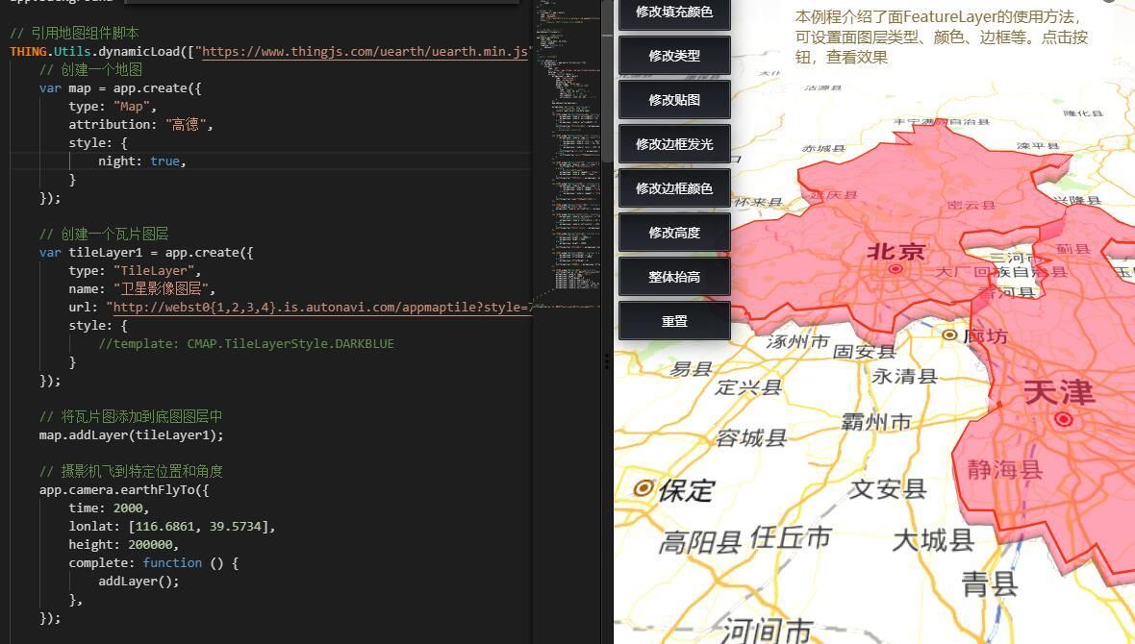The height and width of the screenshot is (644, 1135).
Task: Click the 'type: "TileLayer",' code line
Action: pos(135,271)
